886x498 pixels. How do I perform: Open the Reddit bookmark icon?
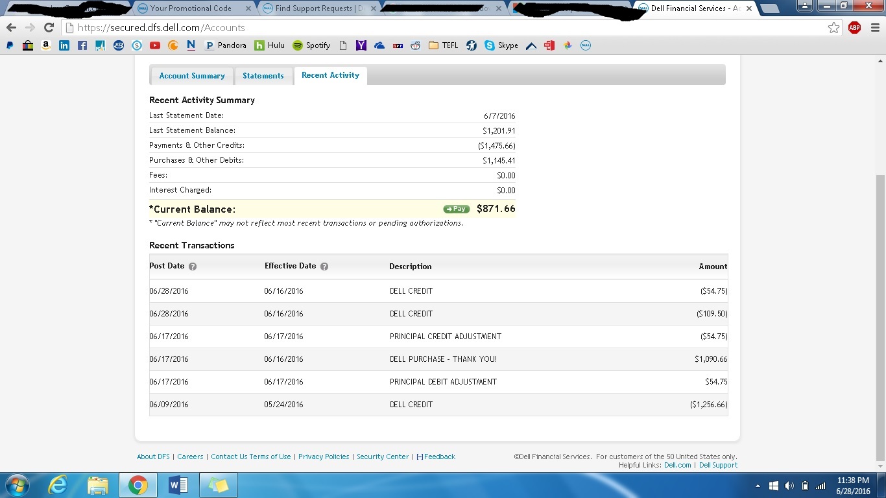click(416, 45)
